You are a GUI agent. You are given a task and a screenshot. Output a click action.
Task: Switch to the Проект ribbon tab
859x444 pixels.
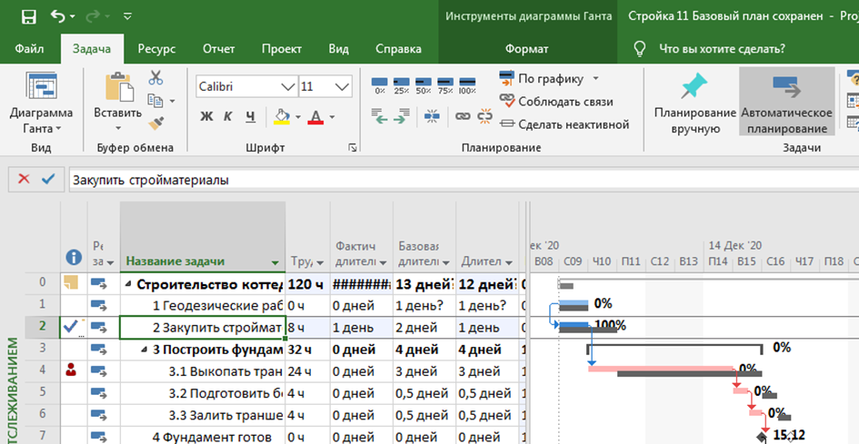[282, 49]
